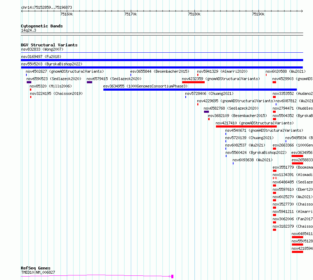Viewport: 313px width, 280px height.
Task: Select red bar of nsv4232359 variant
Action: point(193,82)
